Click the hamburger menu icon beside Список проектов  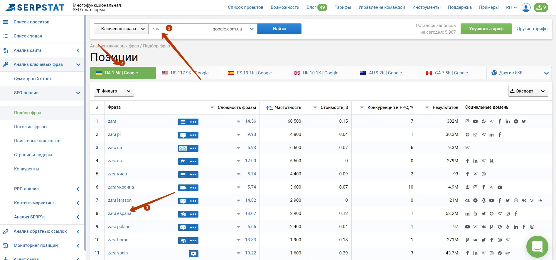coord(6,22)
